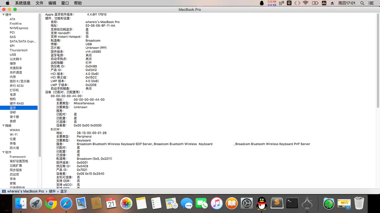Collapse the 软件 section triangle
This screenshot has width=380, height=213.
tap(3, 152)
